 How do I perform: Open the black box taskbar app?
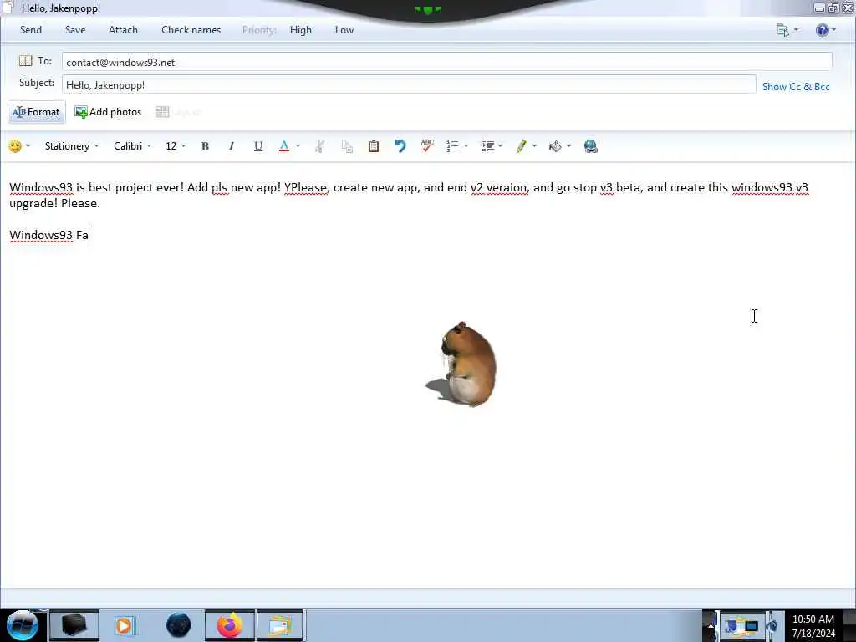coord(74,625)
